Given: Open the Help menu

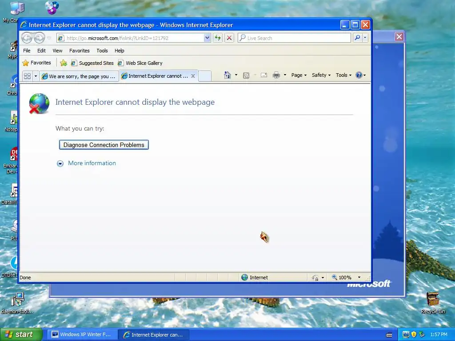Looking at the screenshot, I should pyautogui.click(x=119, y=51).
